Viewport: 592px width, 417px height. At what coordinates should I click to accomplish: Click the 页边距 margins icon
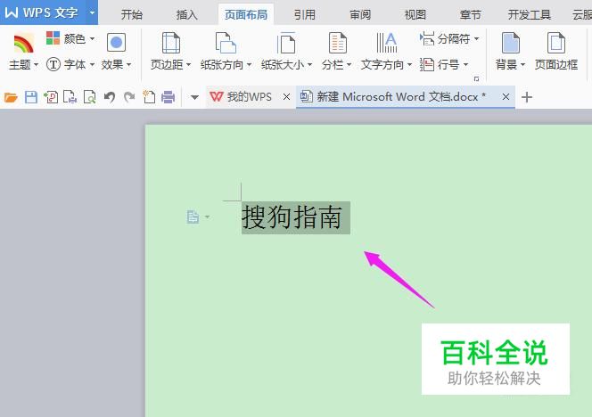click(x=170, y=43)
